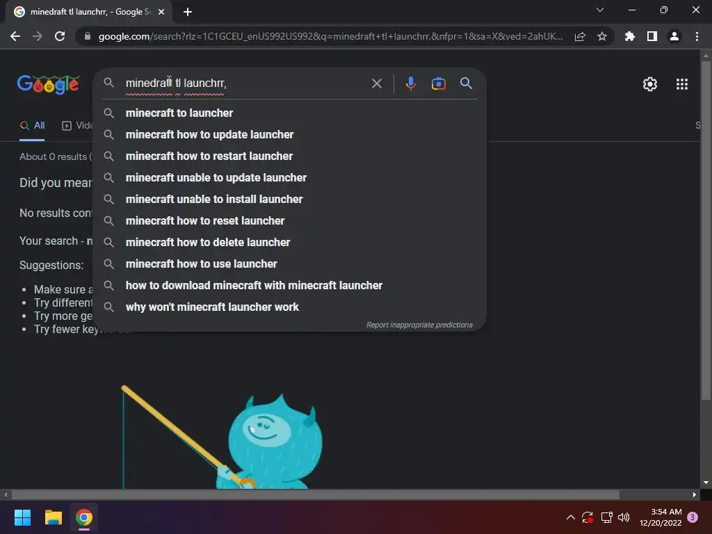The image size is (712, 534).
Task: Clear the search box text
Action: [x=376, y=83]
